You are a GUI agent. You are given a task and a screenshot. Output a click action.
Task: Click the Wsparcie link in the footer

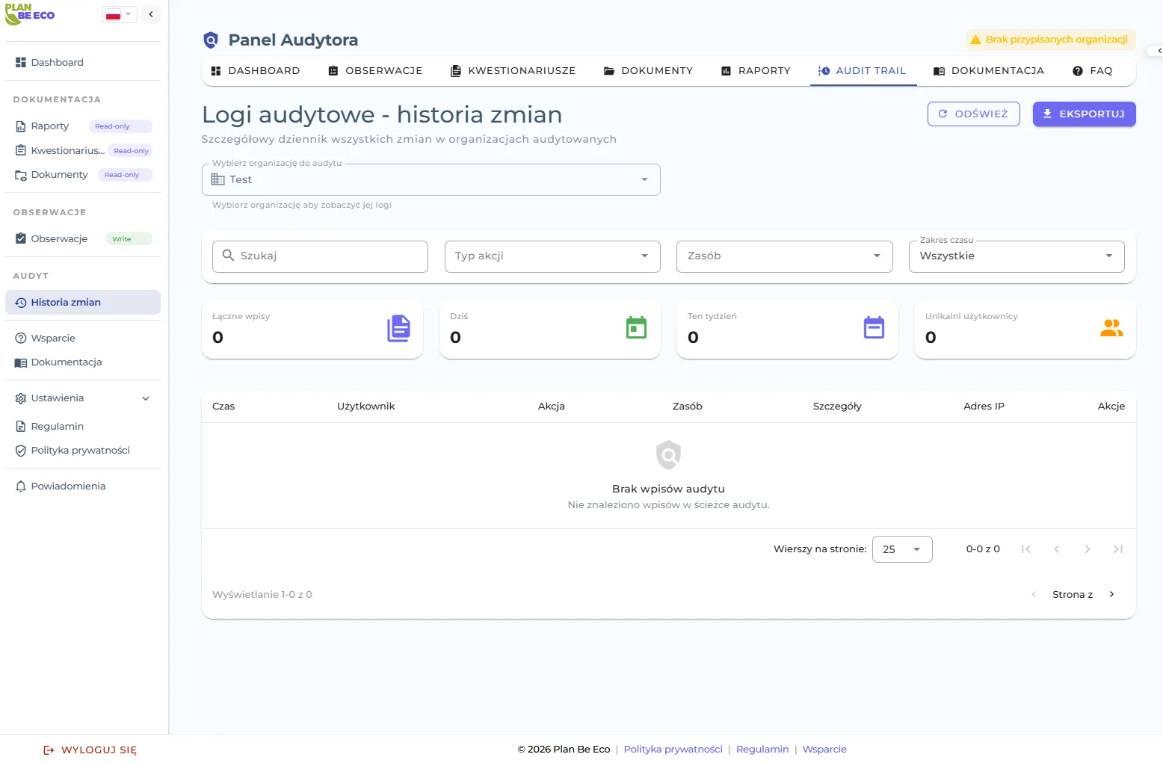coord(824,749)
